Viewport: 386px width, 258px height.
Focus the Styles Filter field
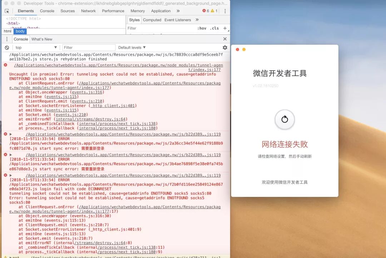[x=161, y=28]
